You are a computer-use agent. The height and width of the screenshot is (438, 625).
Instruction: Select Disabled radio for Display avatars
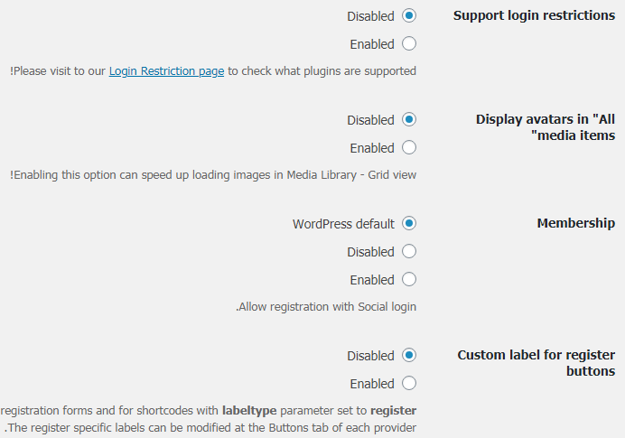click(x=409, y=119)
